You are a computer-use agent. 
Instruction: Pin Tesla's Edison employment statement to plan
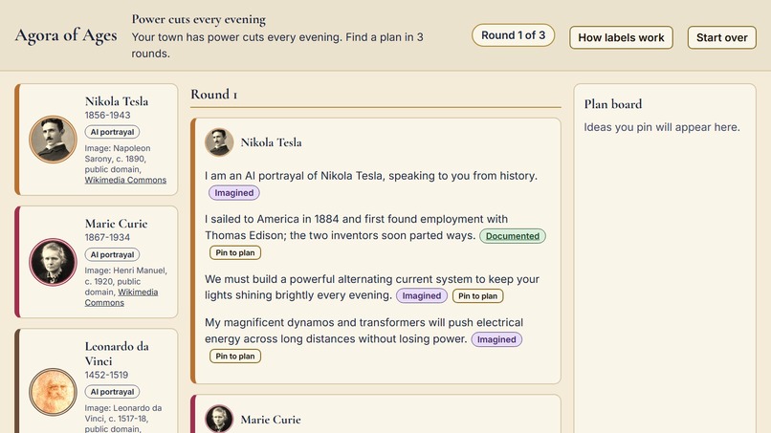(235, 252)
